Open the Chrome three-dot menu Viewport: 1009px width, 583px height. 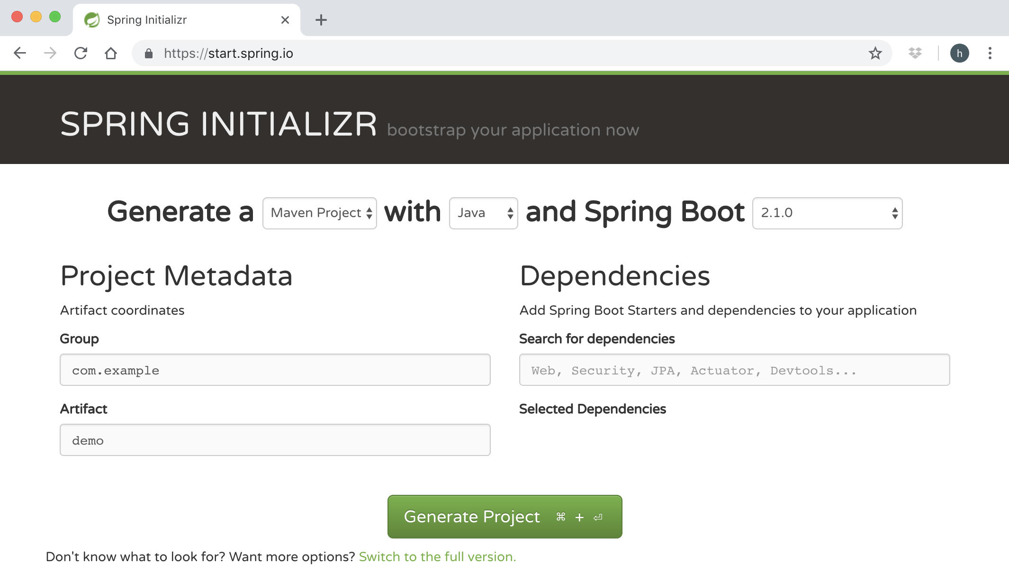click(990, 53)
